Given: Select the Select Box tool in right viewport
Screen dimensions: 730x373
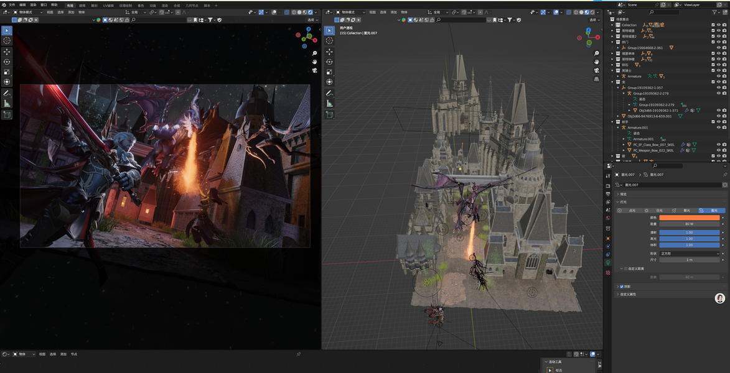Looking at the screenshot, I should (329, 30).
